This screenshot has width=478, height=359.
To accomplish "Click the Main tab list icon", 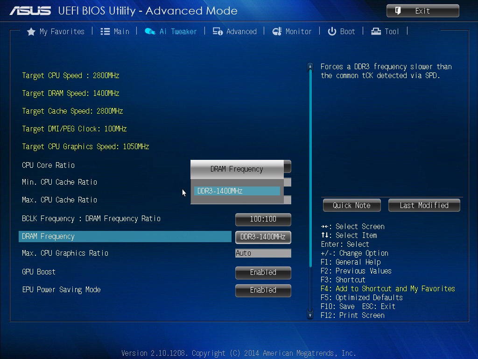I will coord(105,31).
